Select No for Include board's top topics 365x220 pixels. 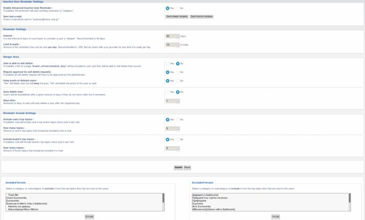tap(178, 139)
